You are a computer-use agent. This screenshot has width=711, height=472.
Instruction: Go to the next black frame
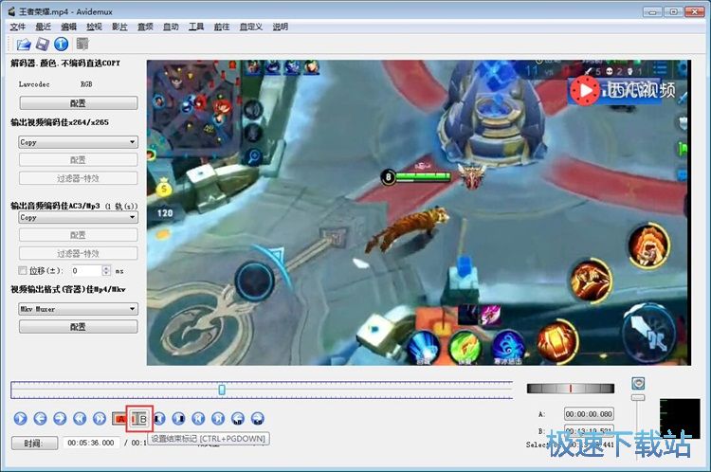coord(178,418)
